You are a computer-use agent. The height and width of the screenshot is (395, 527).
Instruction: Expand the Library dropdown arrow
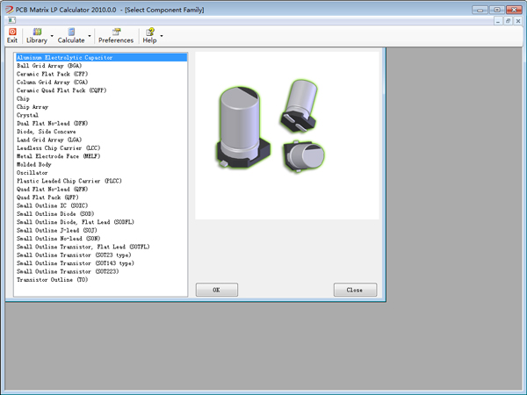tap(52, 36)
